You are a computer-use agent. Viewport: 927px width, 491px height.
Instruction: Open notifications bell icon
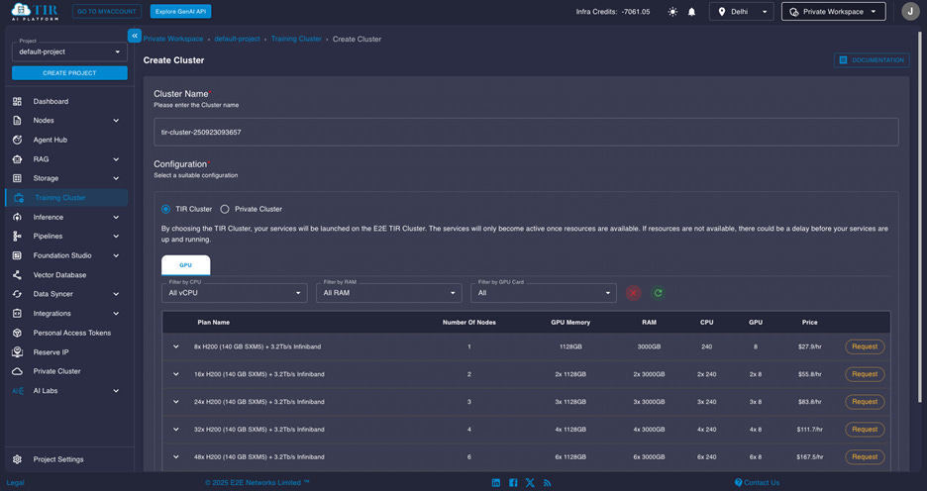pos(691,12)
